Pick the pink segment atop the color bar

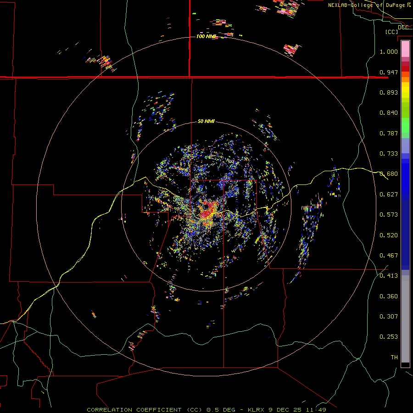pyautogui.click(x=405, y=49)
